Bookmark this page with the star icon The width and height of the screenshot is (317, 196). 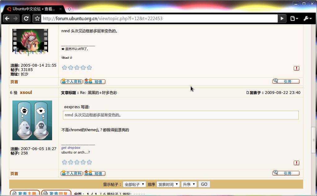[37, 19]
